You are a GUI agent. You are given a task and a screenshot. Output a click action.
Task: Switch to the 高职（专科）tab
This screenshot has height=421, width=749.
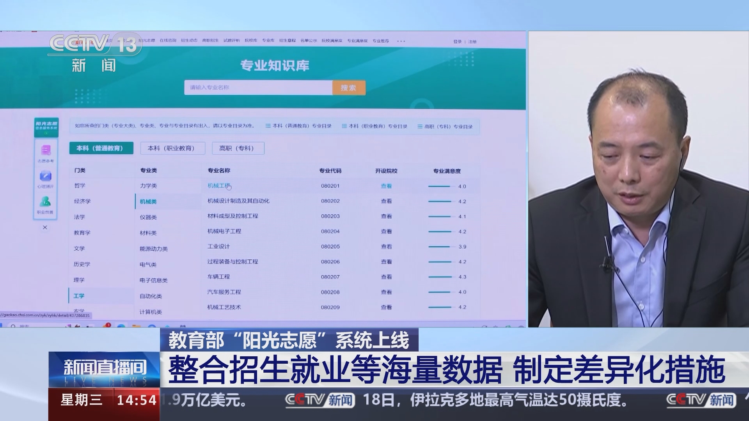[238, 148]
